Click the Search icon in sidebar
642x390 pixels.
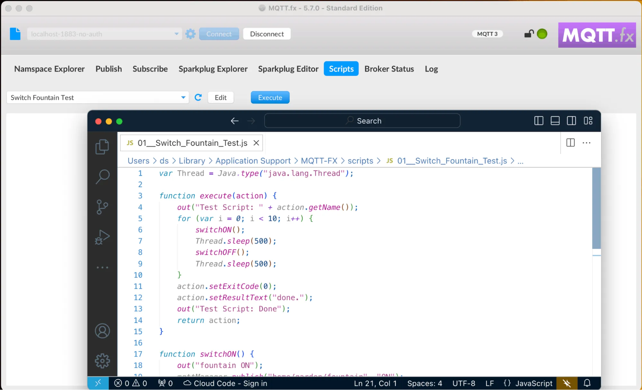(x=102, y=176)
